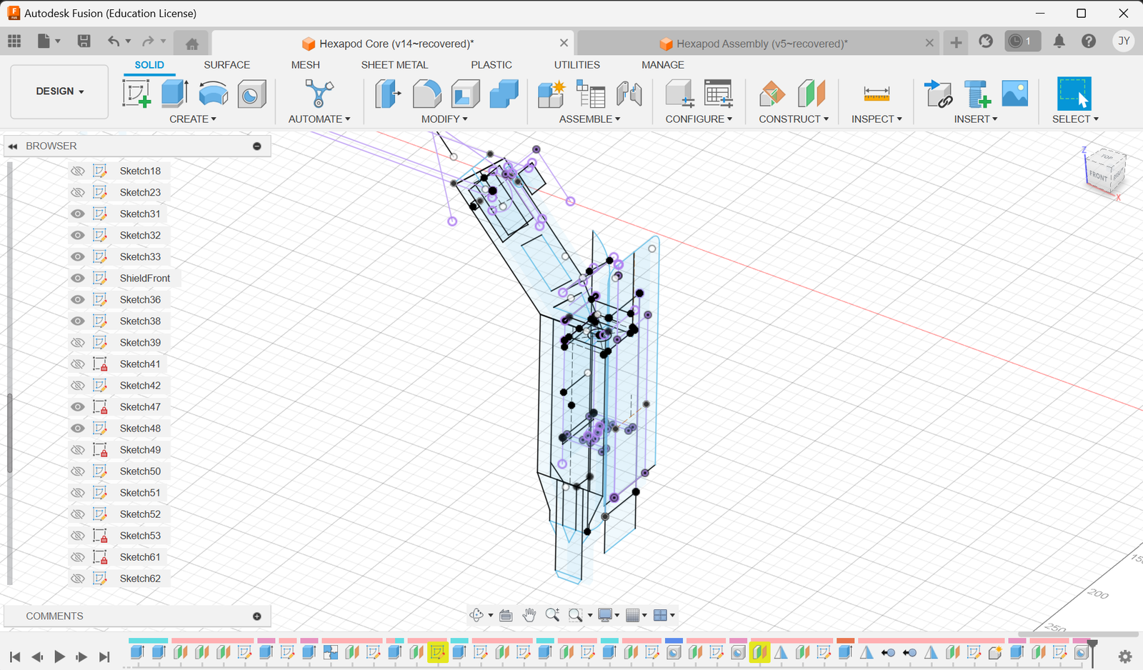1143x670 pixels.
Task: Select the Create Sketch tool
Action: [136, 93]
